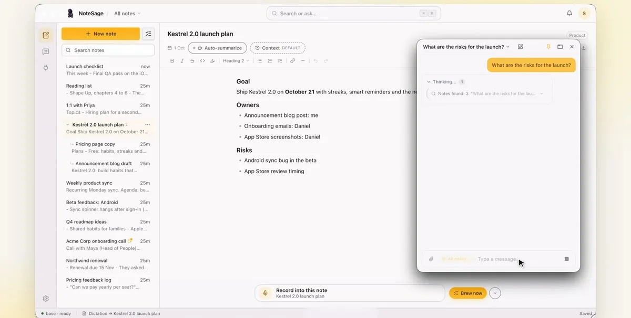Screen dimensions: 631x318
Task: Click Dictation → Kestrel 2.0 launch plan status
Action: (121, 313)
